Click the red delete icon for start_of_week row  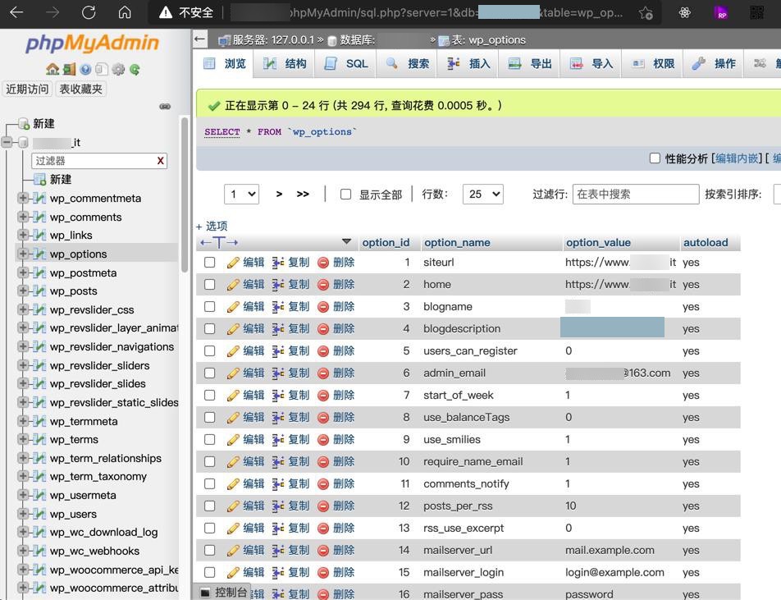pyautogui.click(x=323, y=396)
